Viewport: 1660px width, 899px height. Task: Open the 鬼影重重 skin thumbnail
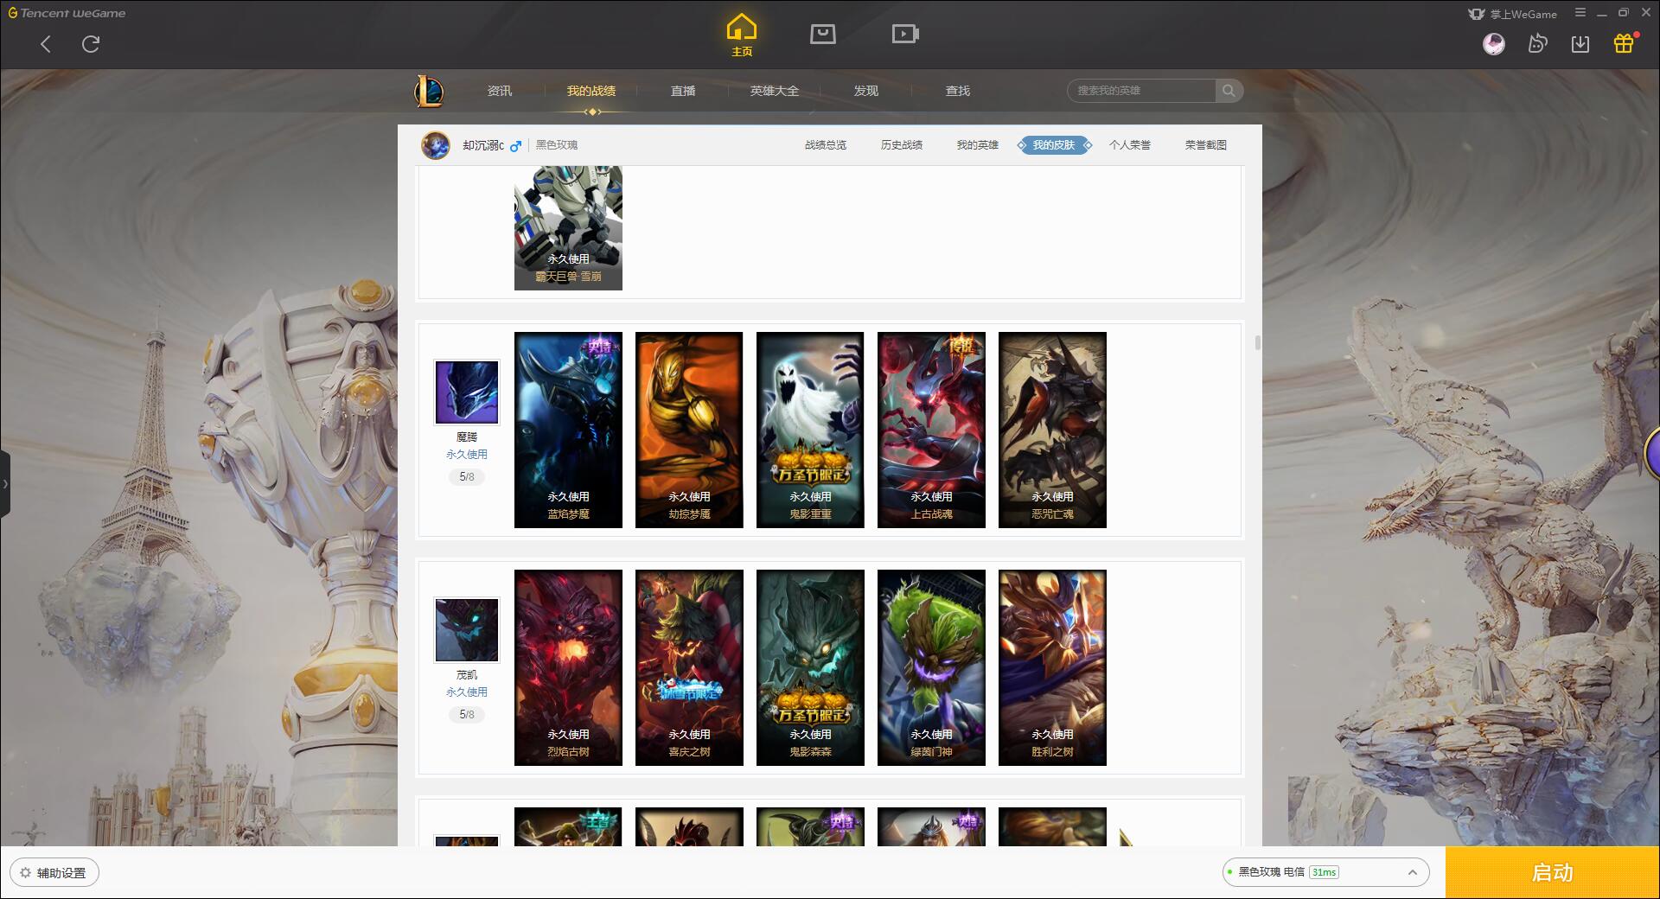[x=810, y=430]
